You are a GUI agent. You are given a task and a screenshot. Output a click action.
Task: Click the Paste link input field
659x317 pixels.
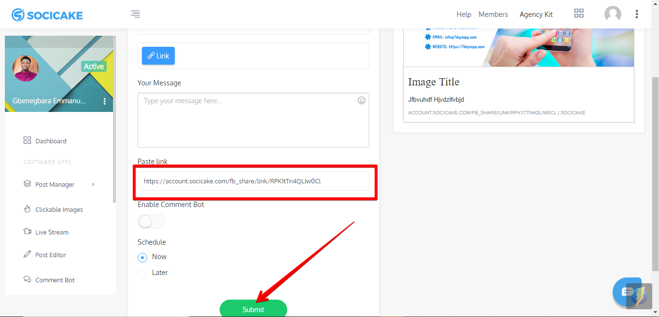click(x=253, y=181)
